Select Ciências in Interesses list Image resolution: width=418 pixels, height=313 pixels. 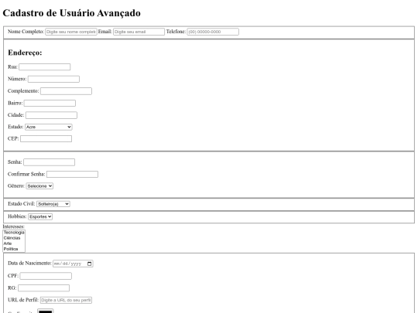[14, 238]
